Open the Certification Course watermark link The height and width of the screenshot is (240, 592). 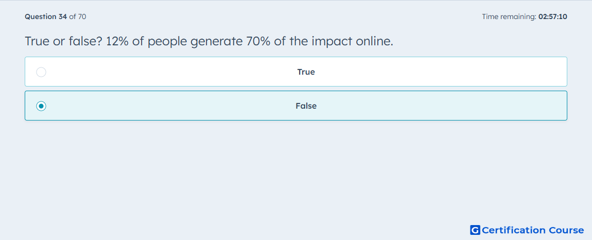pyautogui.click(x=527, y=230)
